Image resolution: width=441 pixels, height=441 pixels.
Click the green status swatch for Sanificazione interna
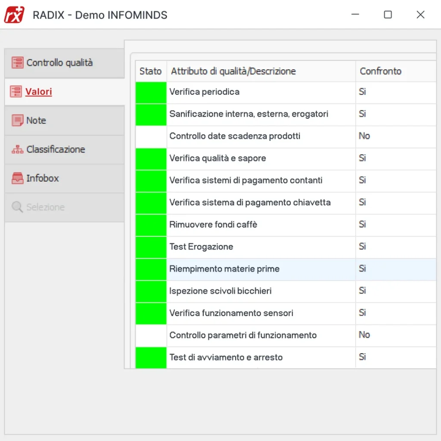pyautogui.click(x=150, y=114)
